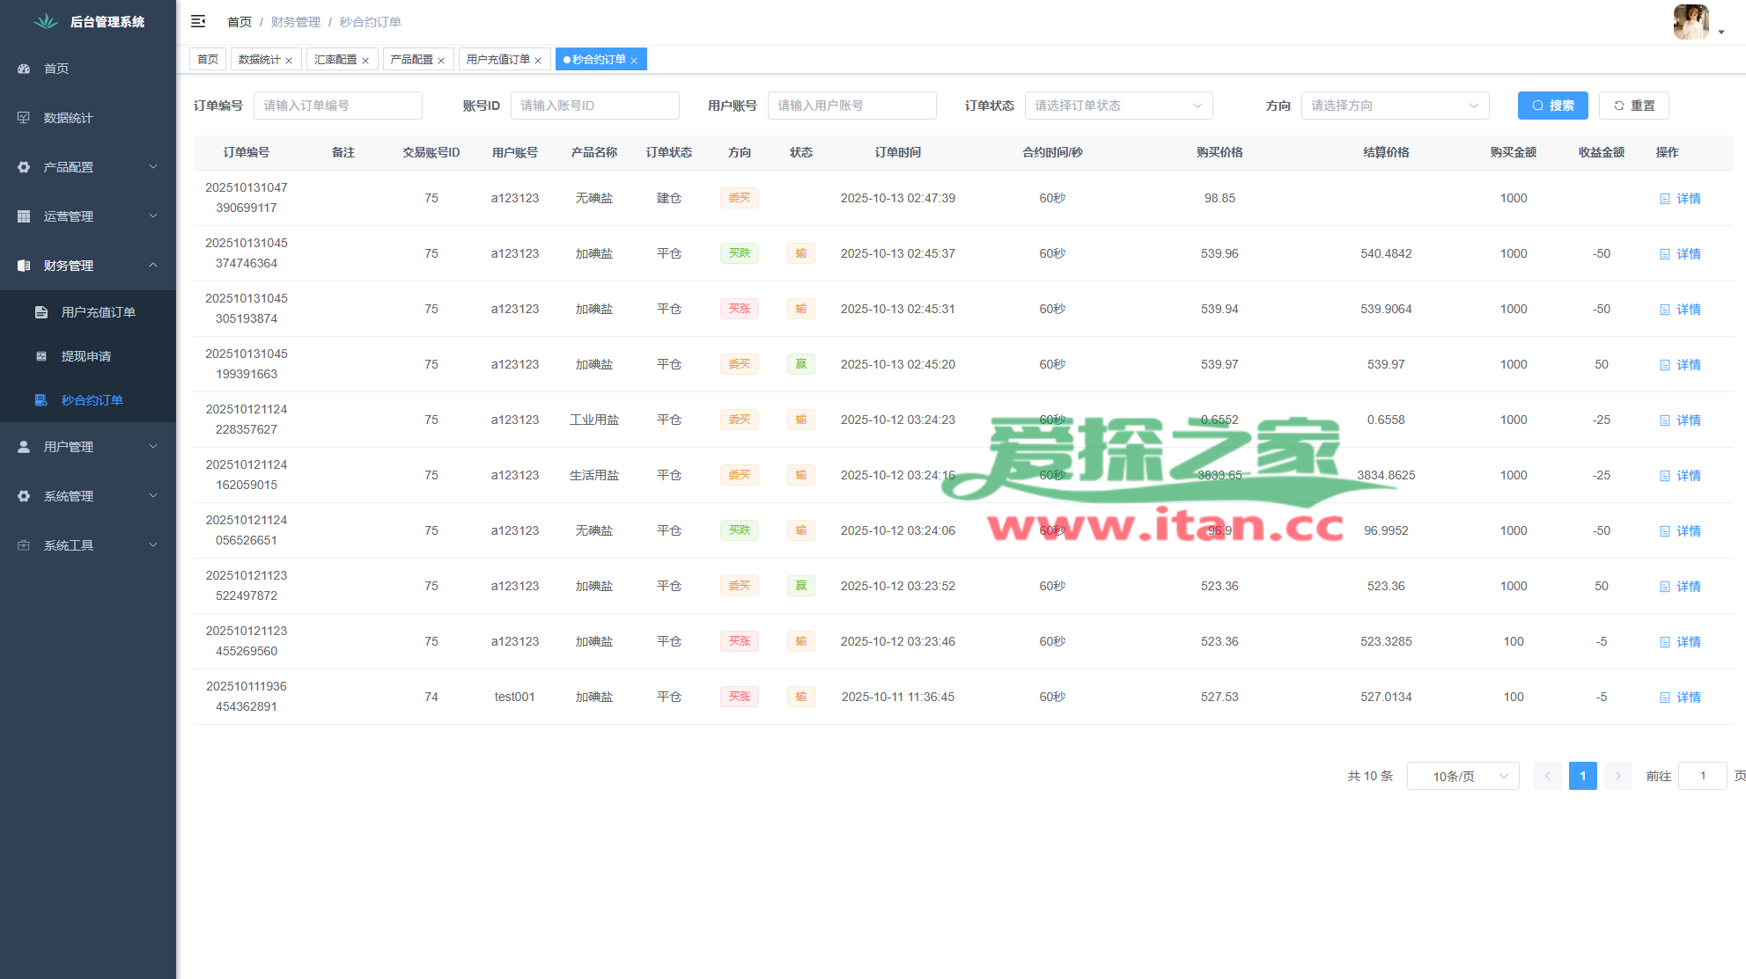Open the 10条/页 page size dropdown
The image size is (1746, 979).
(x=1462, y=776)
